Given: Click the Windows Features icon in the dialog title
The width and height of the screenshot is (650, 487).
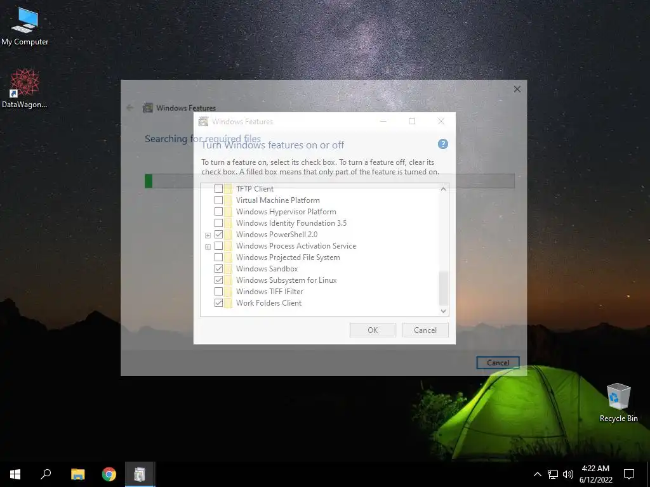Looking at the screenshot, I should [203, 121].
